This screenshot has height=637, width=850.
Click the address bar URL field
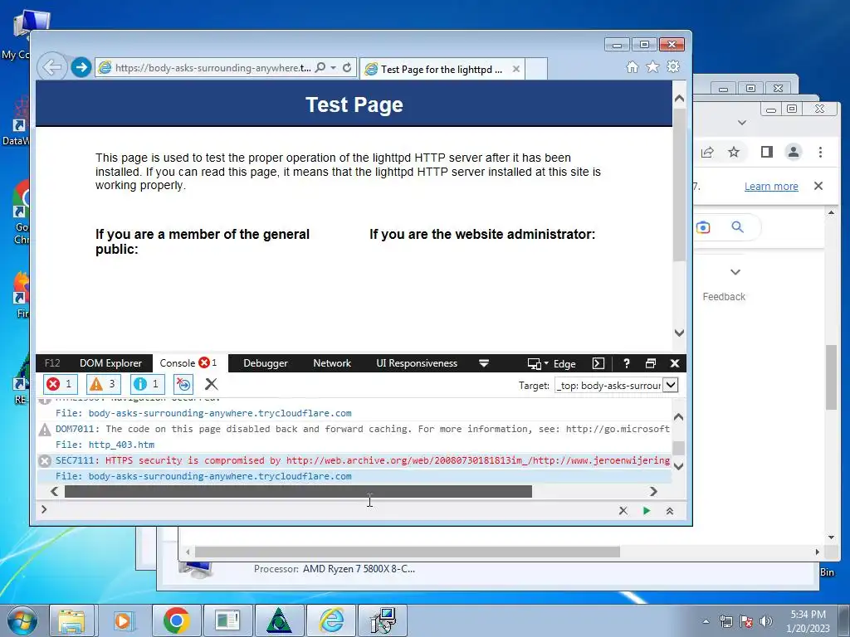(x=212, y=68)
